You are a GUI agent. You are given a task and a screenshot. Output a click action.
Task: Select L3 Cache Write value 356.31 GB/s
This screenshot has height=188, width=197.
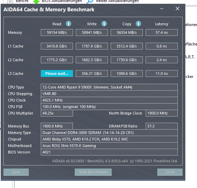(x=92, y=73)
